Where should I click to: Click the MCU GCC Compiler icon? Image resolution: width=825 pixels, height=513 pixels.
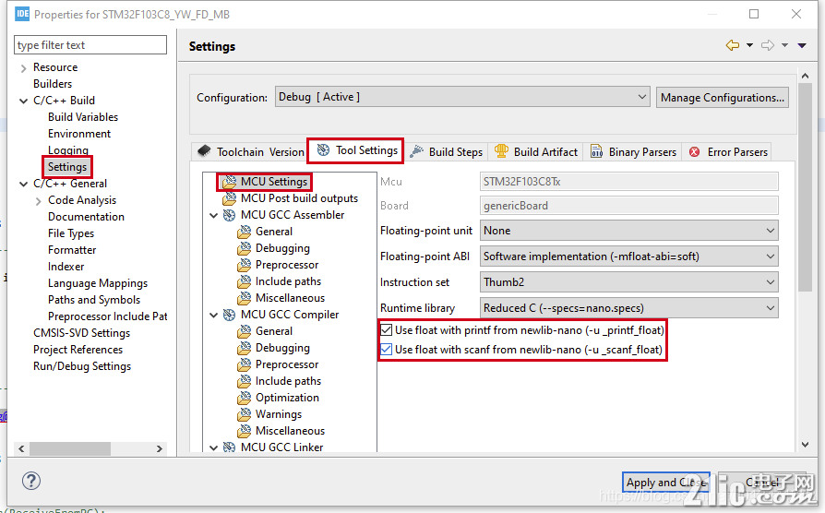coord(229,315)
